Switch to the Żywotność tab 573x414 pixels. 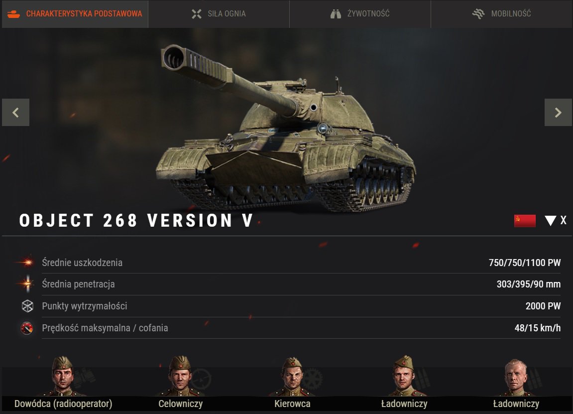tap(360, 14)
